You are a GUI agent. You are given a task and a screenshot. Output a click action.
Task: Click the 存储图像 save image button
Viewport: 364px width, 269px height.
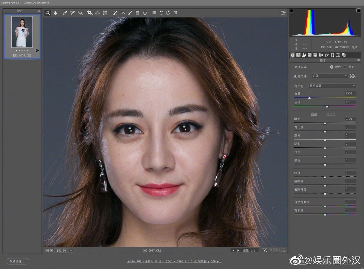click(18, 261)
